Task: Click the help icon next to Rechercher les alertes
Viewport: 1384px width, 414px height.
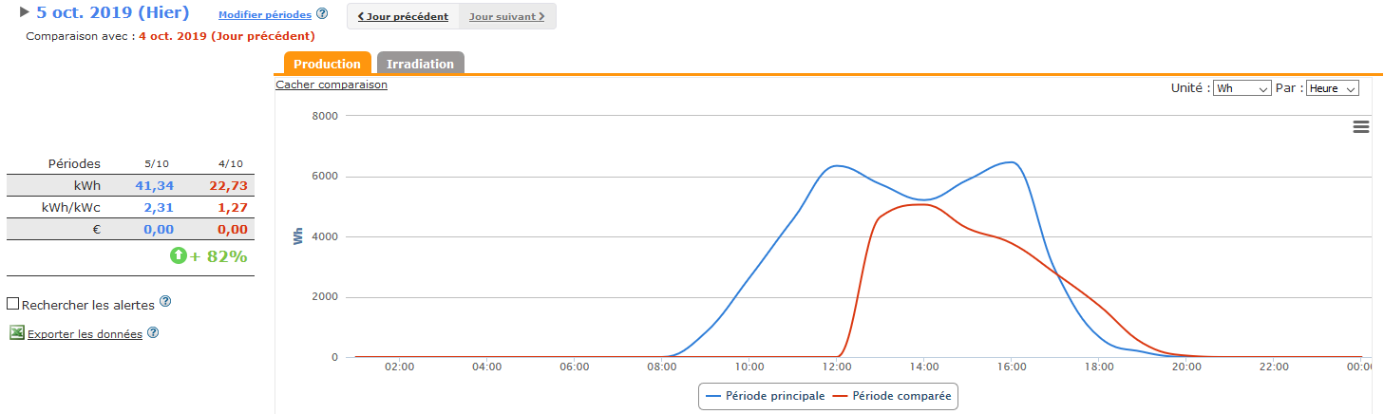Action: 165,301
